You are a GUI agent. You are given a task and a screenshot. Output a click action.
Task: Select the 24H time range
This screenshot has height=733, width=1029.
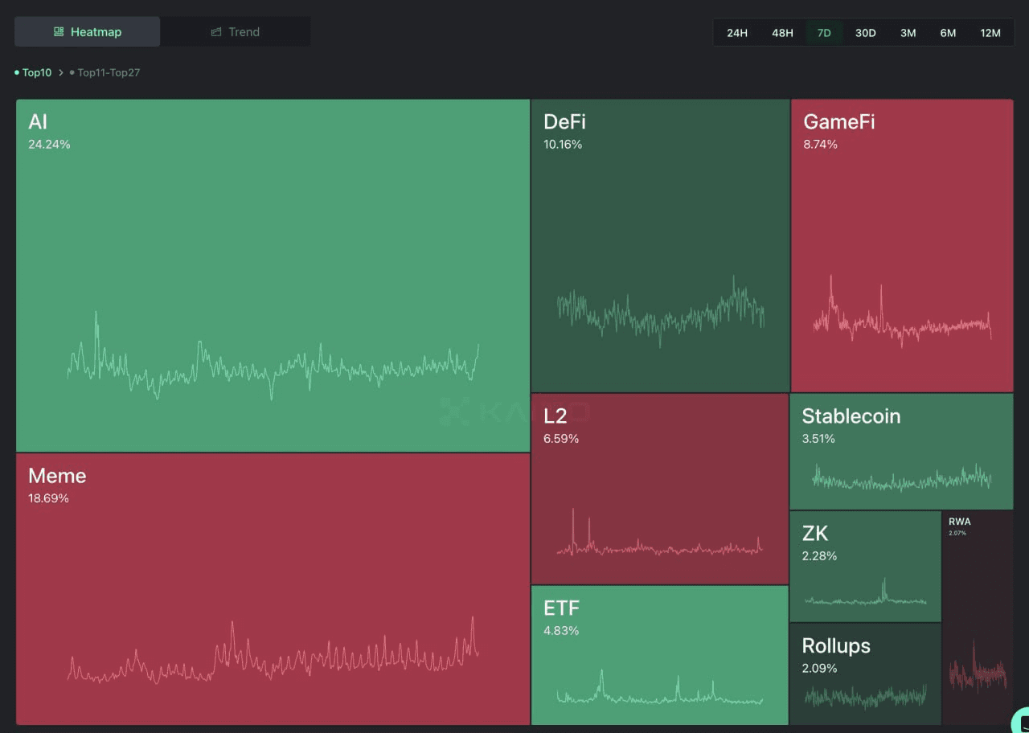coord(737,33)
